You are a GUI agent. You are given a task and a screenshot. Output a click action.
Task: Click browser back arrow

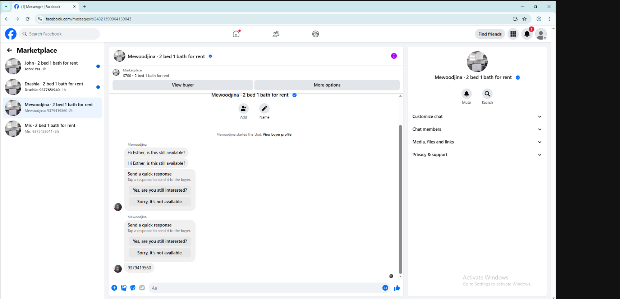point(7,19)
